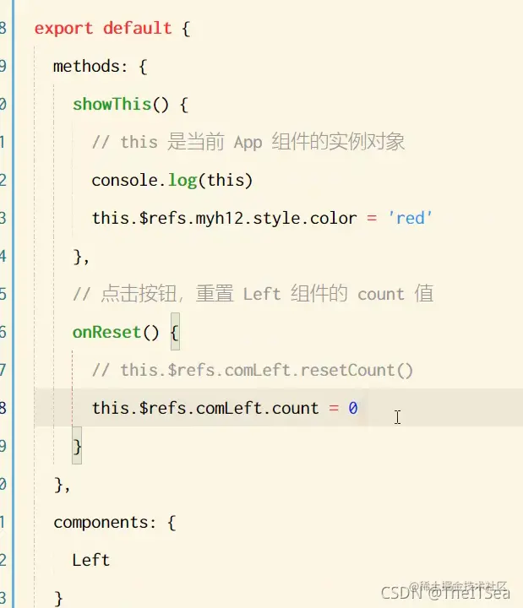Click the 'methods:' property name
The width and height of the screenshot is (523, 608).
click(90, 67)
